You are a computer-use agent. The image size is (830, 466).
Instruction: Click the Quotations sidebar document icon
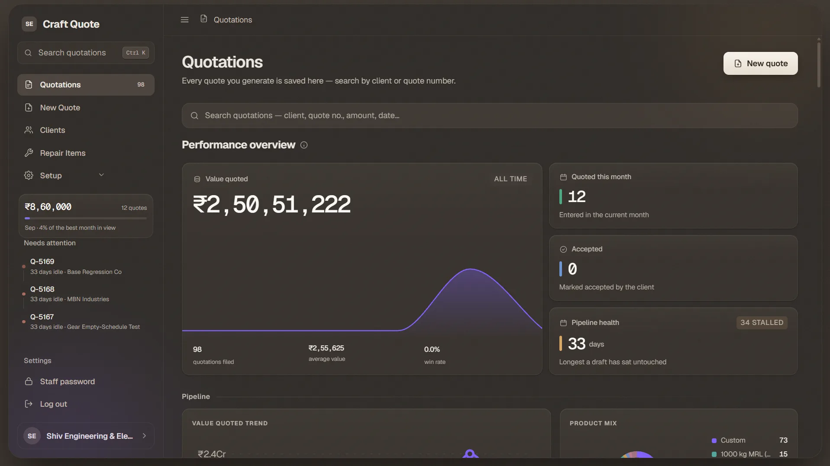(x=29, y=85)
